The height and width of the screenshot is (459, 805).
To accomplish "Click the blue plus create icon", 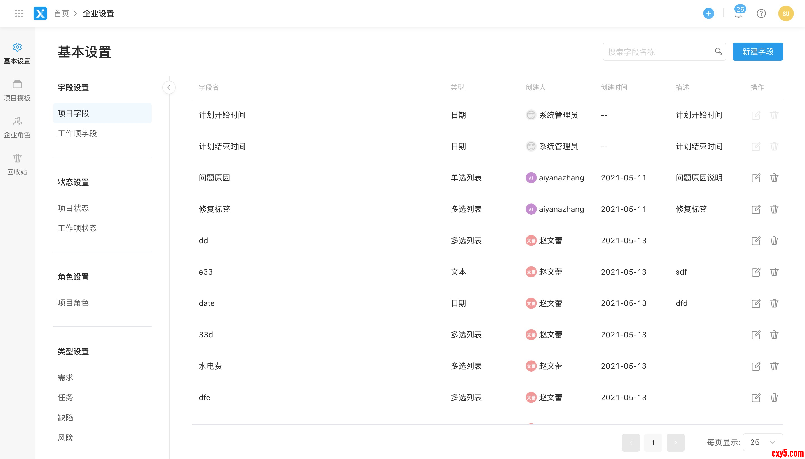I will [x=708, y=13].
